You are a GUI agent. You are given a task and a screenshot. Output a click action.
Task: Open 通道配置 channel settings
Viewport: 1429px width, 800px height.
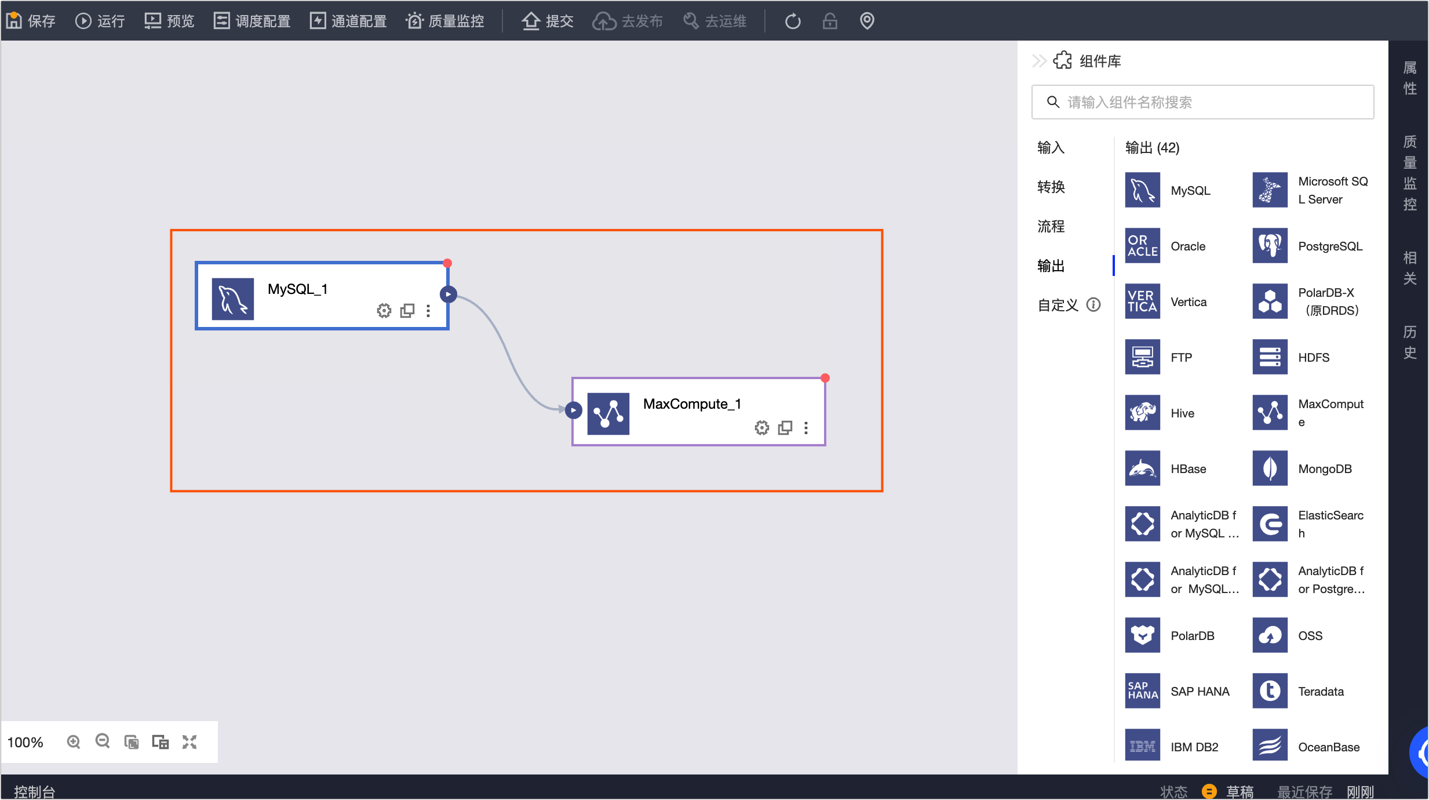pyautogui.click(x=348, y=21)
